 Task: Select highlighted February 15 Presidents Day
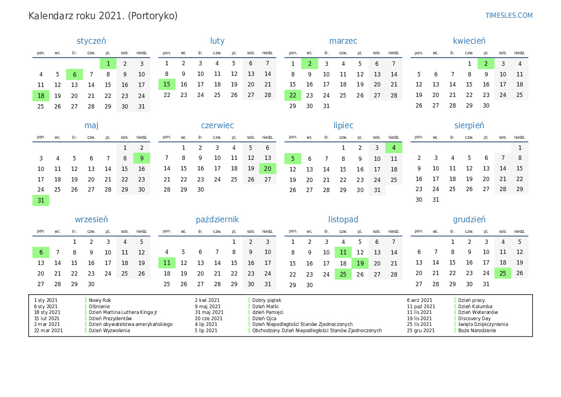point(167,84)
